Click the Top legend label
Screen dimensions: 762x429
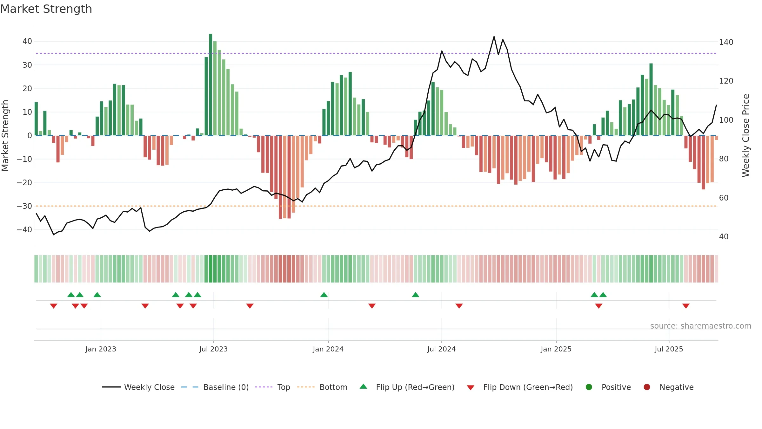coord(284,387)
